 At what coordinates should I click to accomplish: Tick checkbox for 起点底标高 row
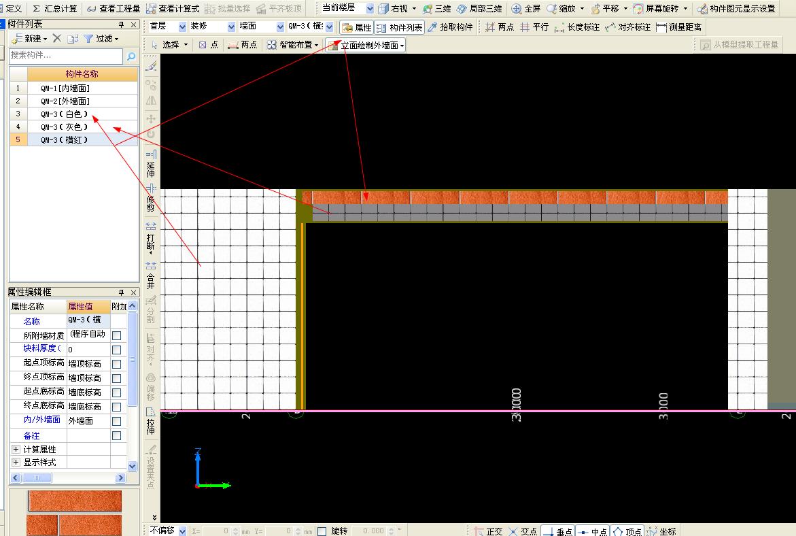coord(116,392)
